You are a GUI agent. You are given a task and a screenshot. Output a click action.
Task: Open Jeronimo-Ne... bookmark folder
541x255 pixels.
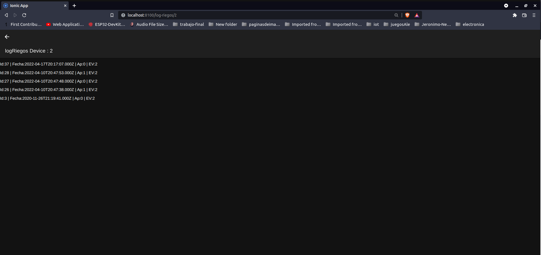pos(433,24)
